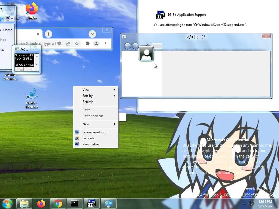This screenshot has height=209, width=279.
Task: Show hidden system tray icons
Action: click(x=245, y=204)
